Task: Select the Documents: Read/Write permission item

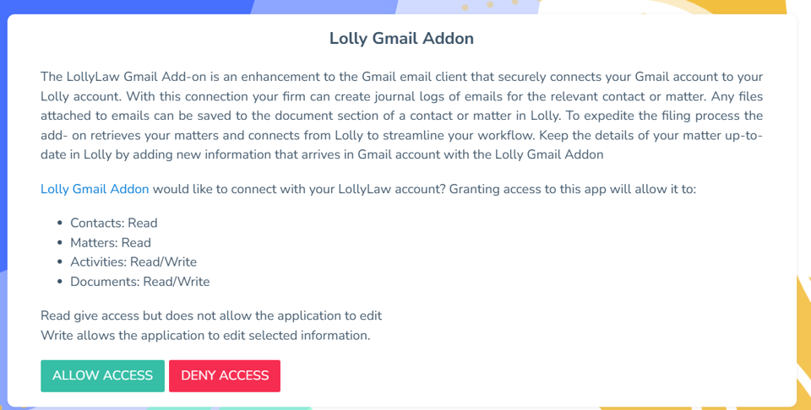Action: [140, 282]
